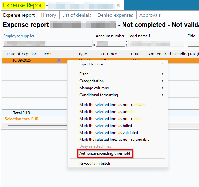Switch to the Approvals tab
199x187 pixels.
150,15
